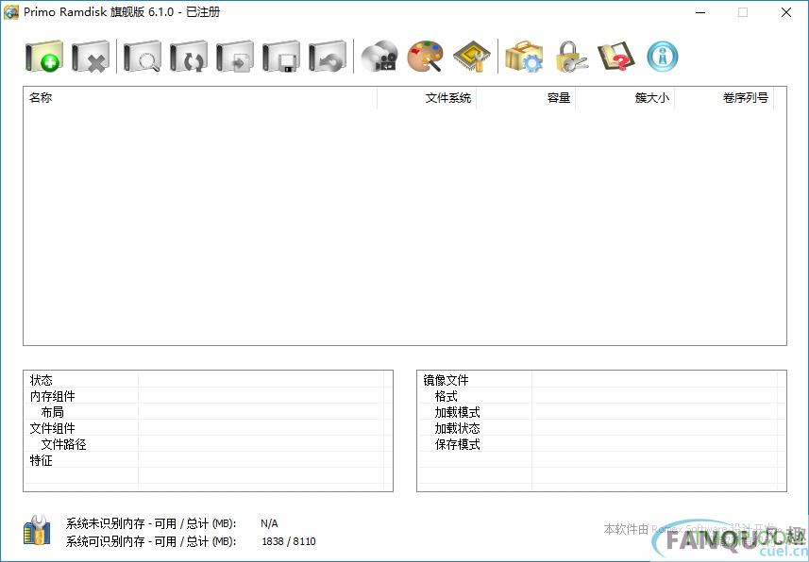Viewport: 809px width, 562px height.
Task: Close the Primo Ramdisk window
Action: coord(786,12)
